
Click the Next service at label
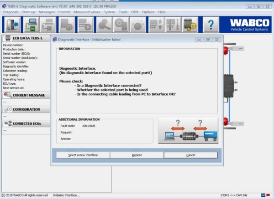coord(13,88)
